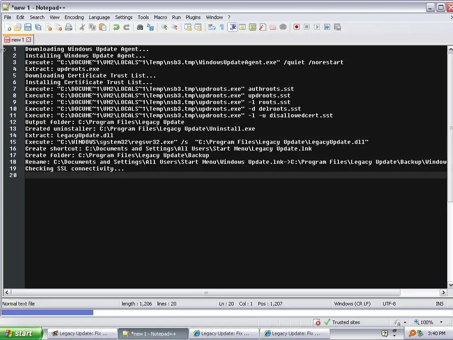Screen dimensions: 453x340
Task: Click the Zoom Out toolbar icon
Action: (x=174, y=27)
